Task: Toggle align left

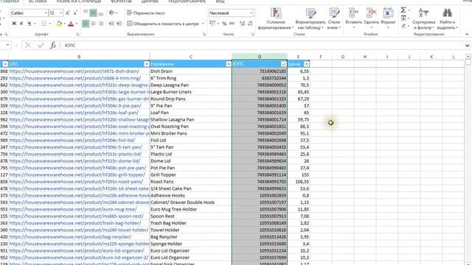Action: click(86, 24)
